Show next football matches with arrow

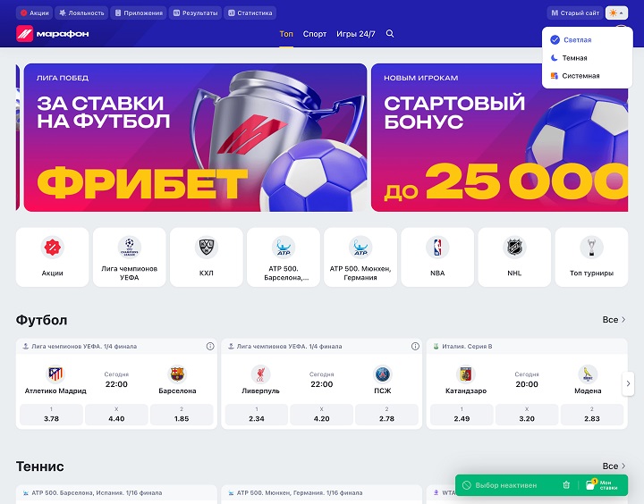(628, 383)
